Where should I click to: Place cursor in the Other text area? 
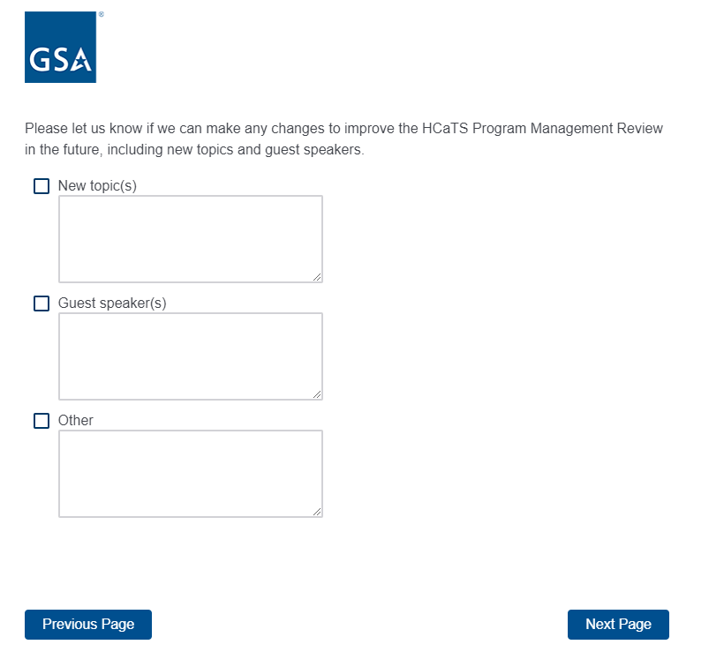click(x=190, y=473)
